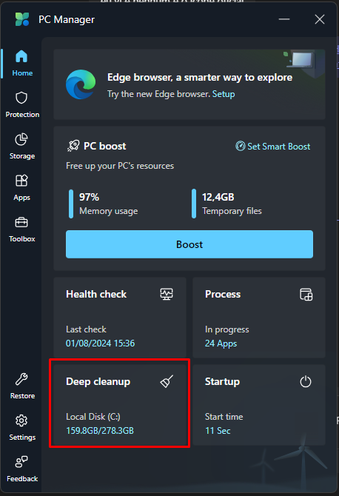Click the Process window icon
The height and width of the screenshot is (496, 339).
click(x=306, y=294)
